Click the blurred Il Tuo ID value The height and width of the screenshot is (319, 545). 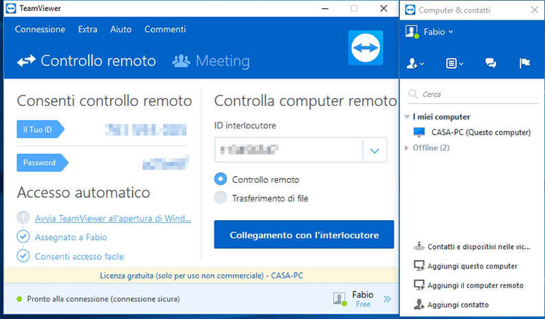(x=146, y=129)
